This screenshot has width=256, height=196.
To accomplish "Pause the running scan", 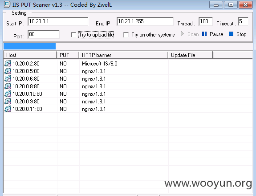I will coord(212,34).
